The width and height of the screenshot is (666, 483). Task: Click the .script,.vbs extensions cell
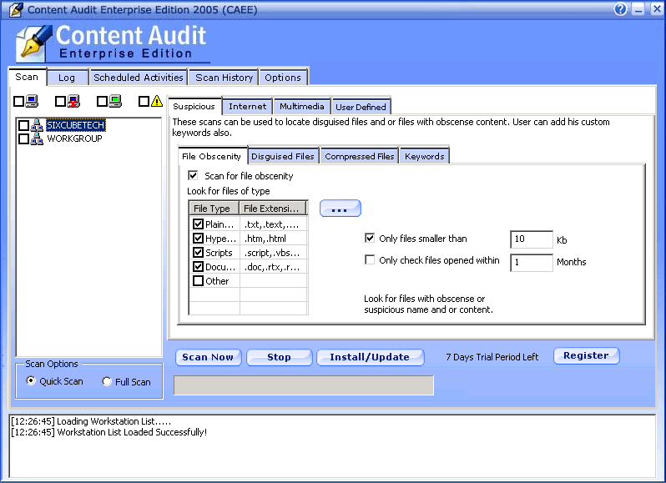click(274, 253)
